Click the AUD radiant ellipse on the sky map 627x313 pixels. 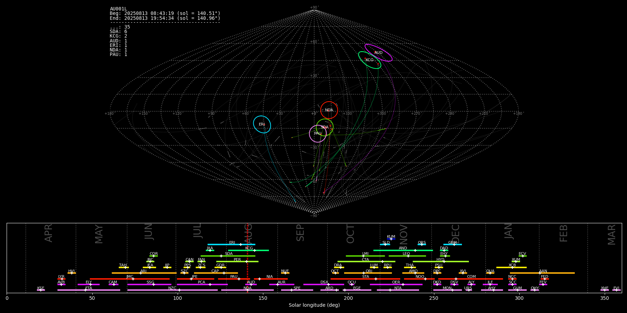[x=379, y=53]
